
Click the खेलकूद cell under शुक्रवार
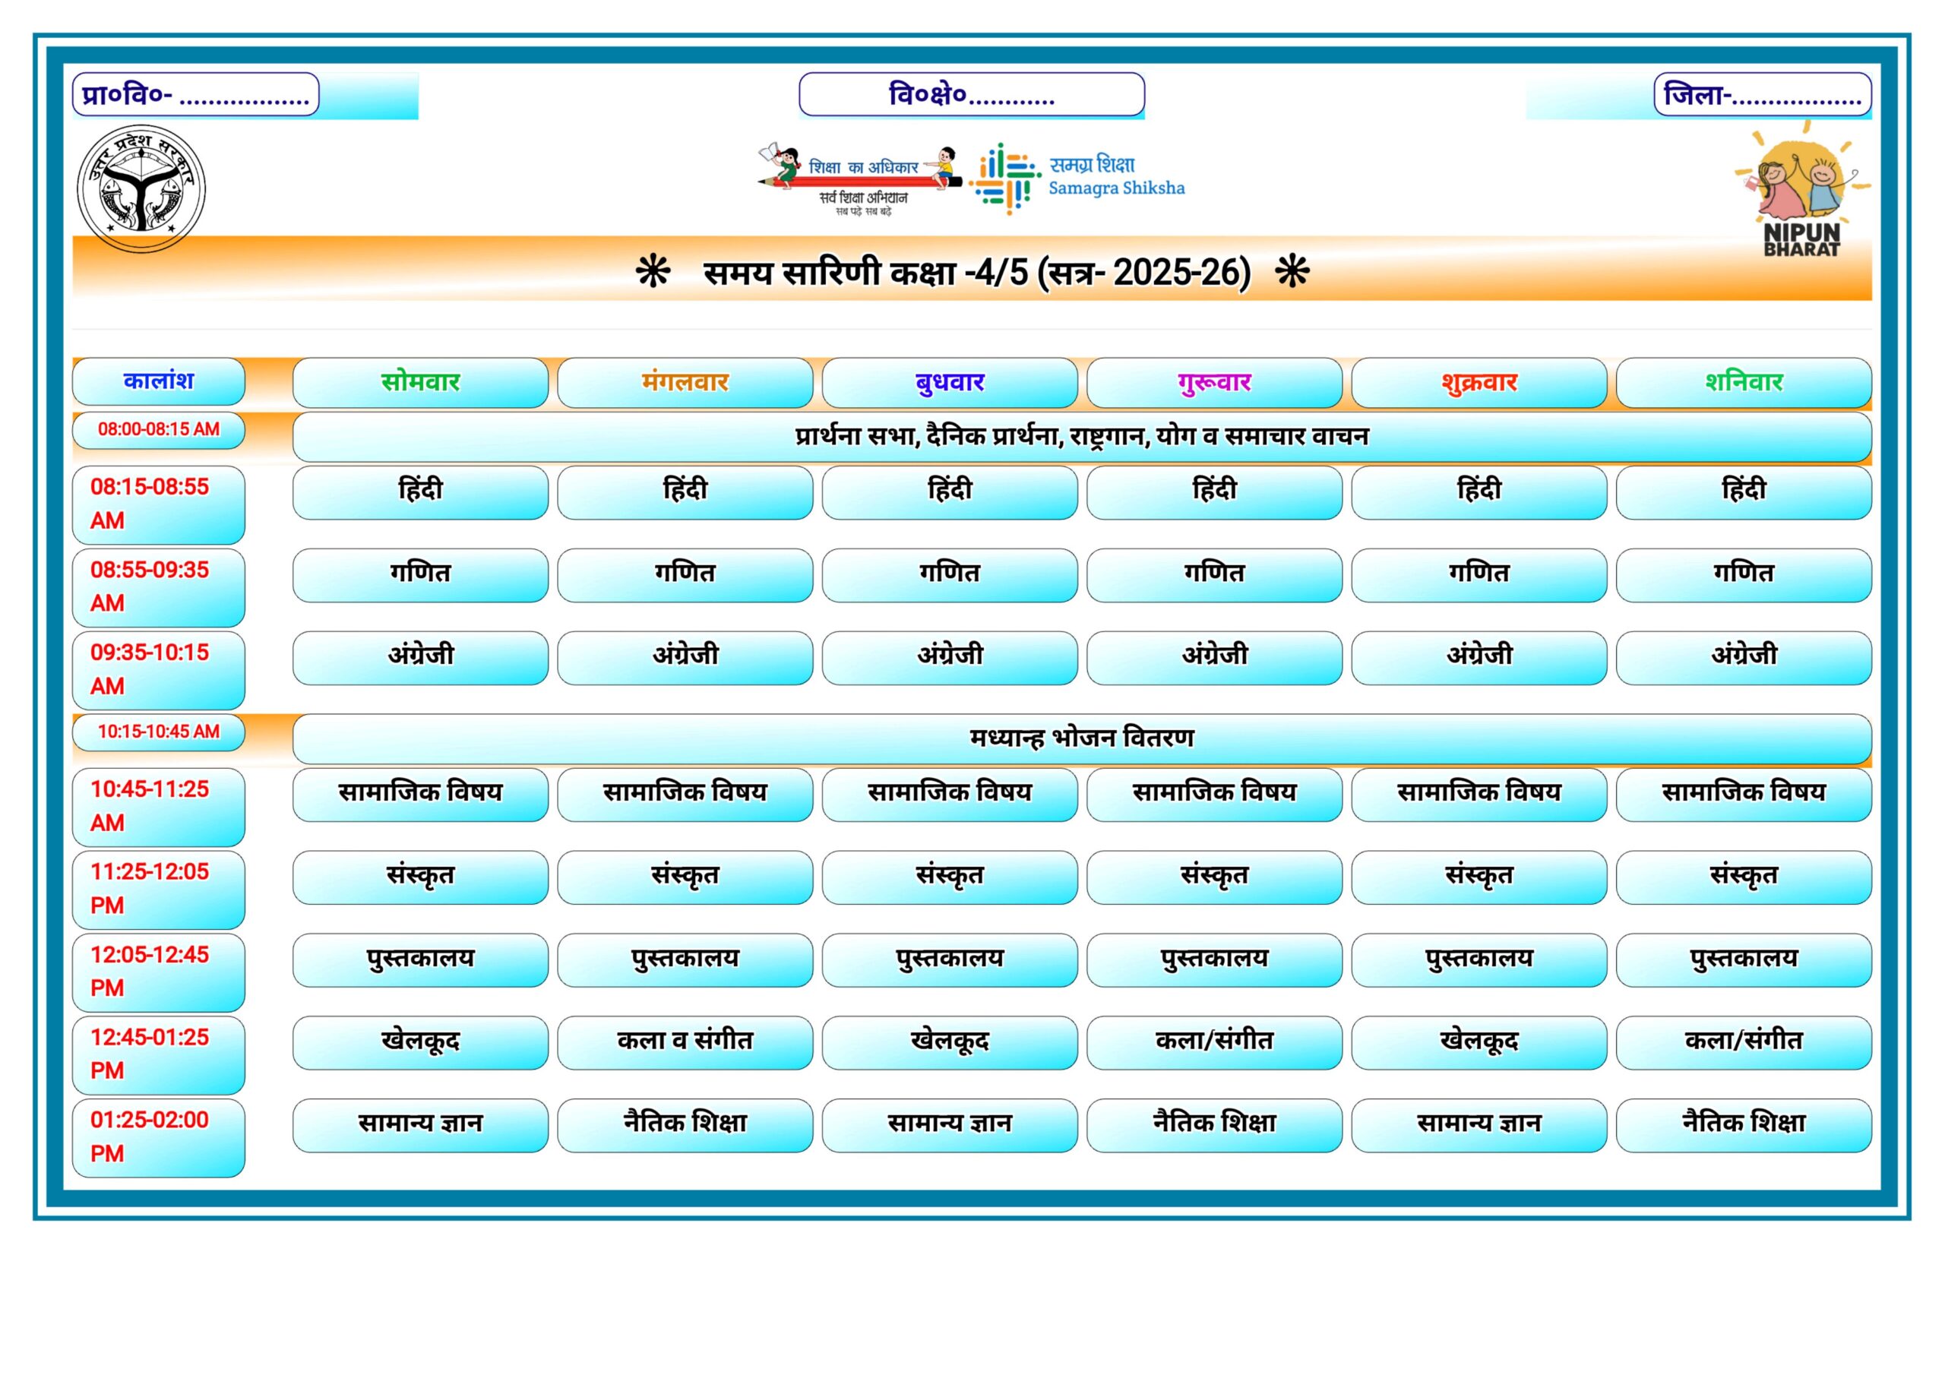(1479, 1042)
